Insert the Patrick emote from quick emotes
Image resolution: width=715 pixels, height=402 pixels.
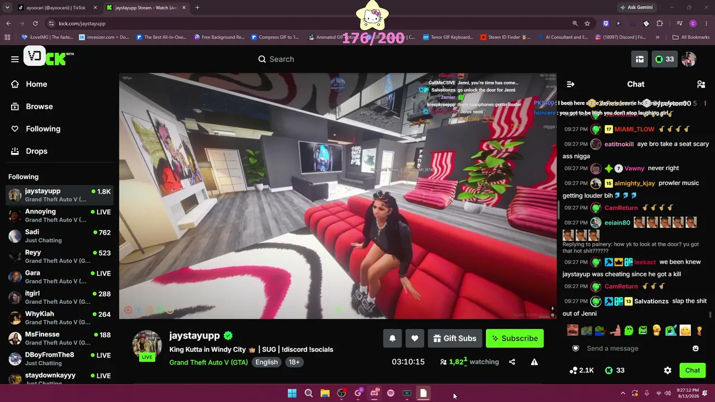(614, 331)
